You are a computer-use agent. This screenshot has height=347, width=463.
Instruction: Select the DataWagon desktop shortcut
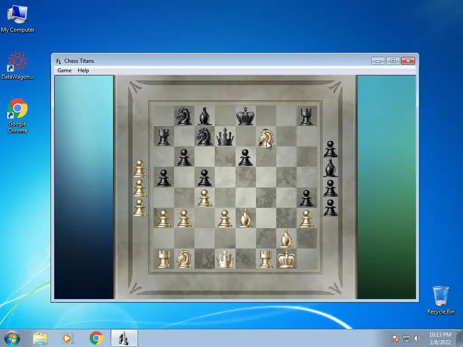(x=18, y=66)
